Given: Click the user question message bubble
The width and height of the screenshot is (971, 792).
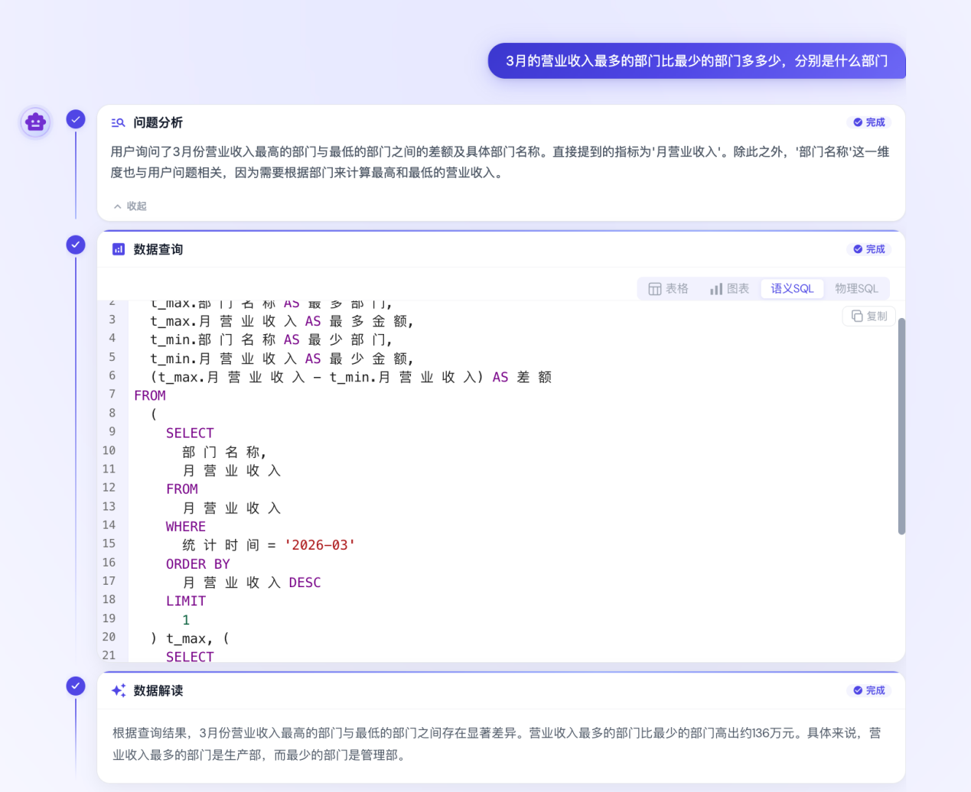Looking at the screenshot, I should pos(696,61).
